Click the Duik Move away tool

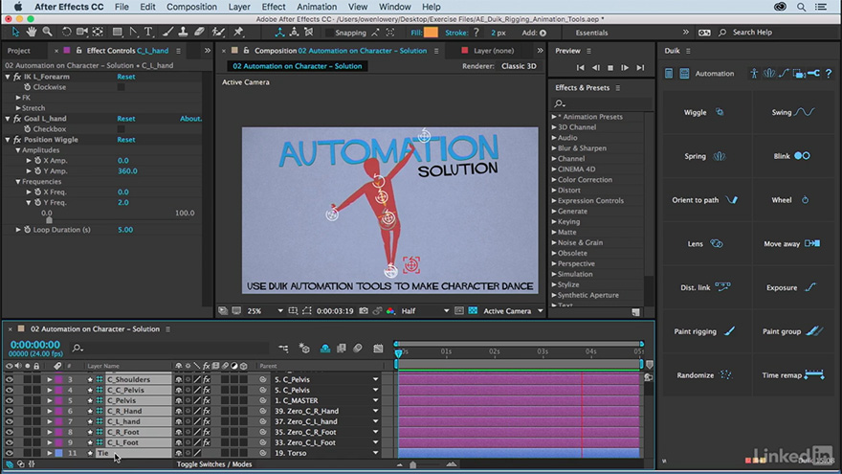[791, 243]
